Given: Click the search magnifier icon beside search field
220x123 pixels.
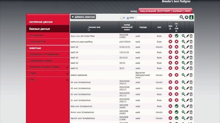Looking at the screenshot, I should point(181,17).
